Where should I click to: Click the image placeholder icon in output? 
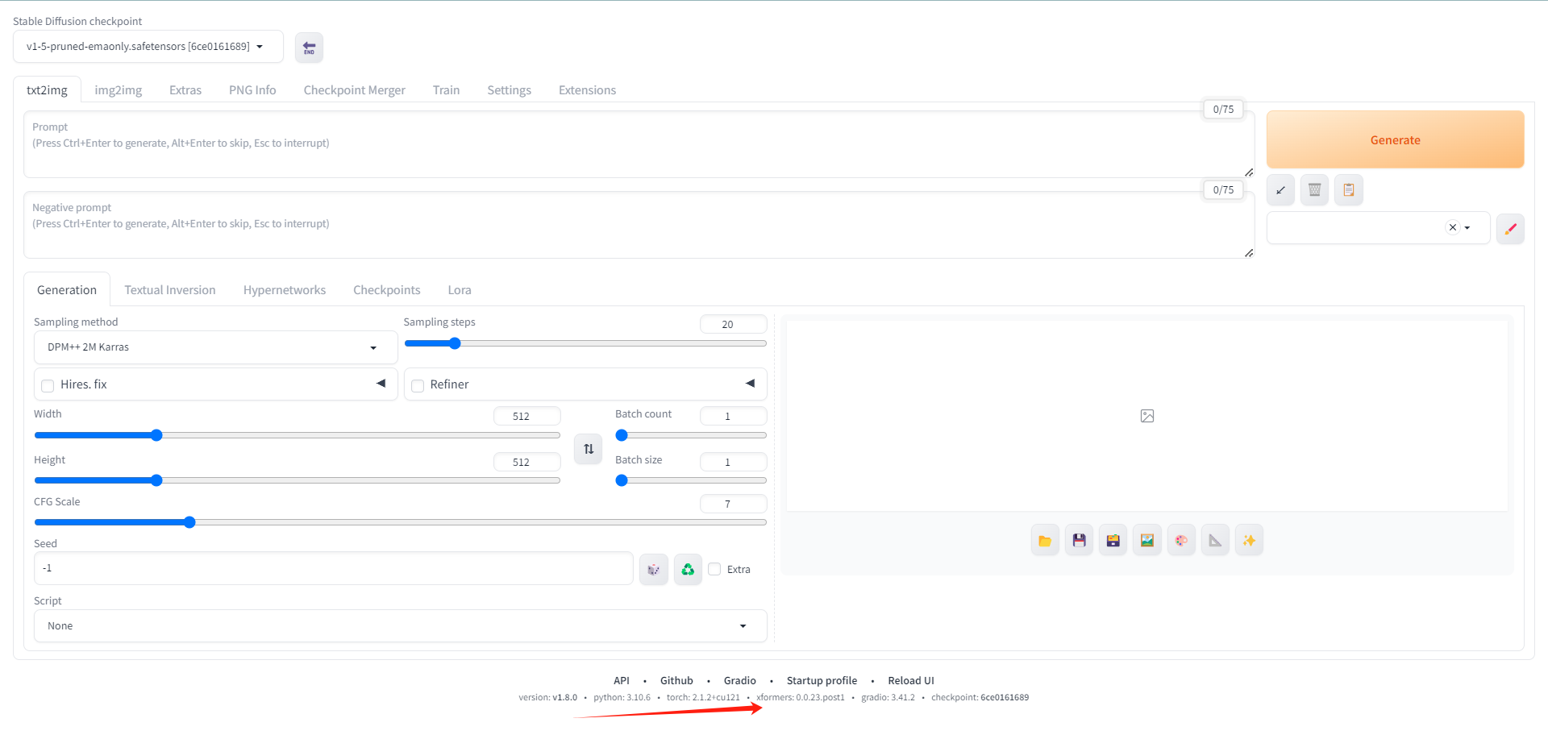coord(1147,416)
